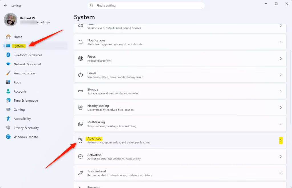Click the Accessibility figure icon
The height and width of the screenshot is (188, 292).
[8, 118]
